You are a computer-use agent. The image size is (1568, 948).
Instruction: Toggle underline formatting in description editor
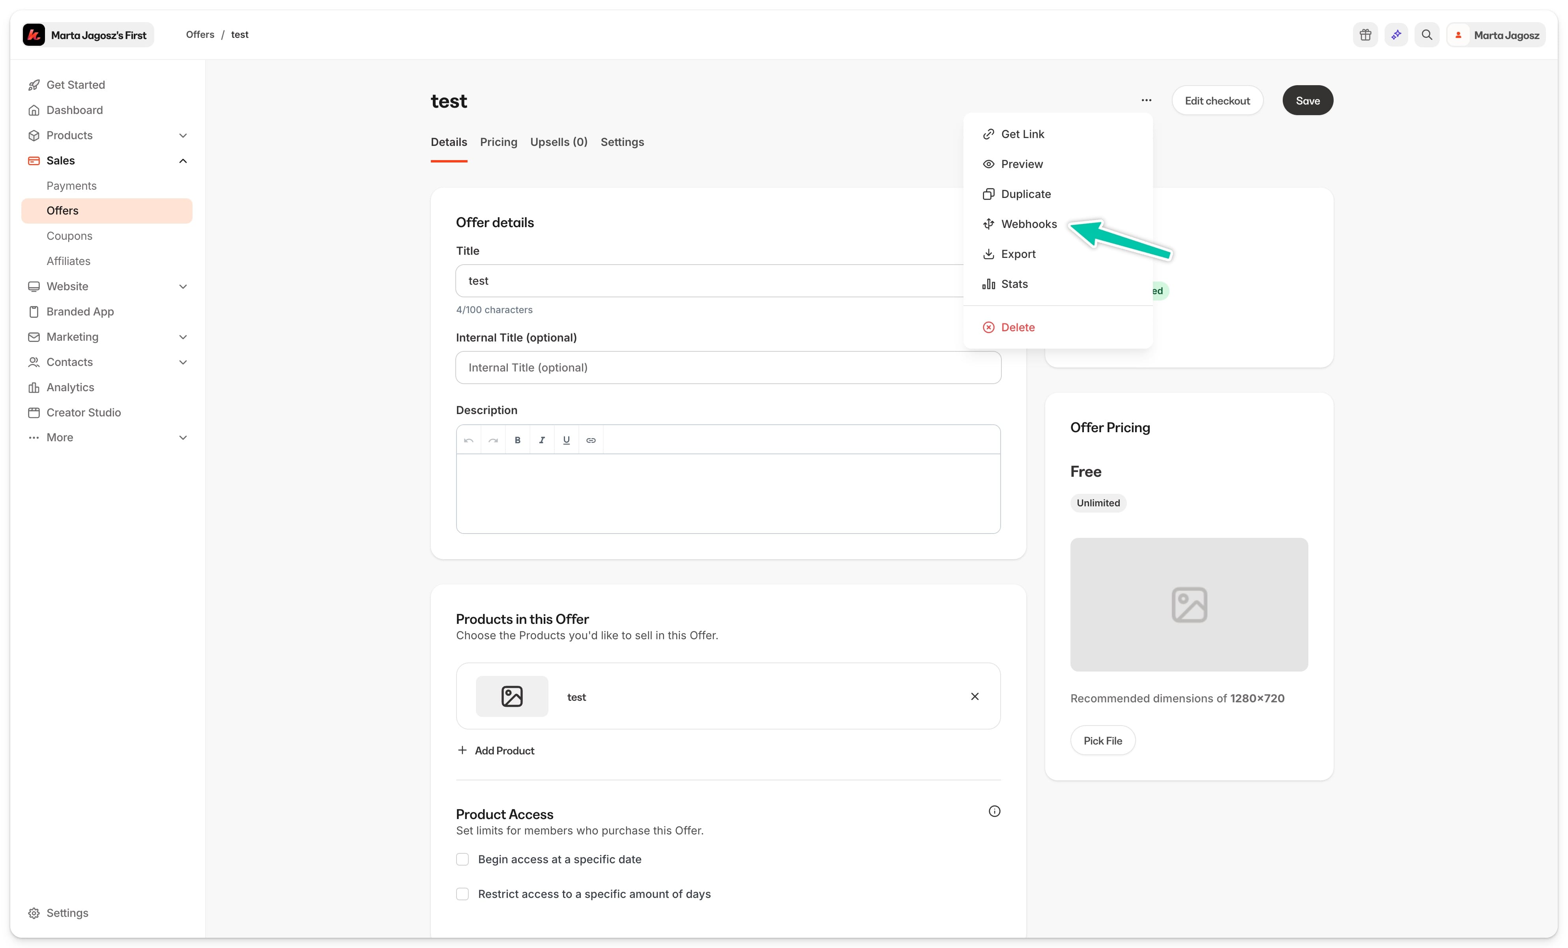tap(566, 440)
